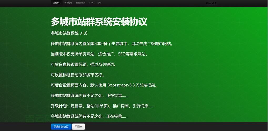The image size is (268, 131).
Task: Click the 多城市站群系统安装协议 heading
Action: [99, 22]
